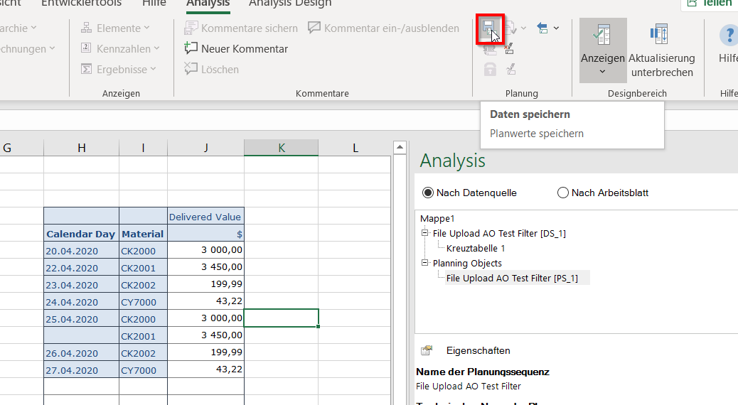Collapse the File Upload AO Test Filter [DS_1] node
The image size is (738, 405).
point(425,233)
